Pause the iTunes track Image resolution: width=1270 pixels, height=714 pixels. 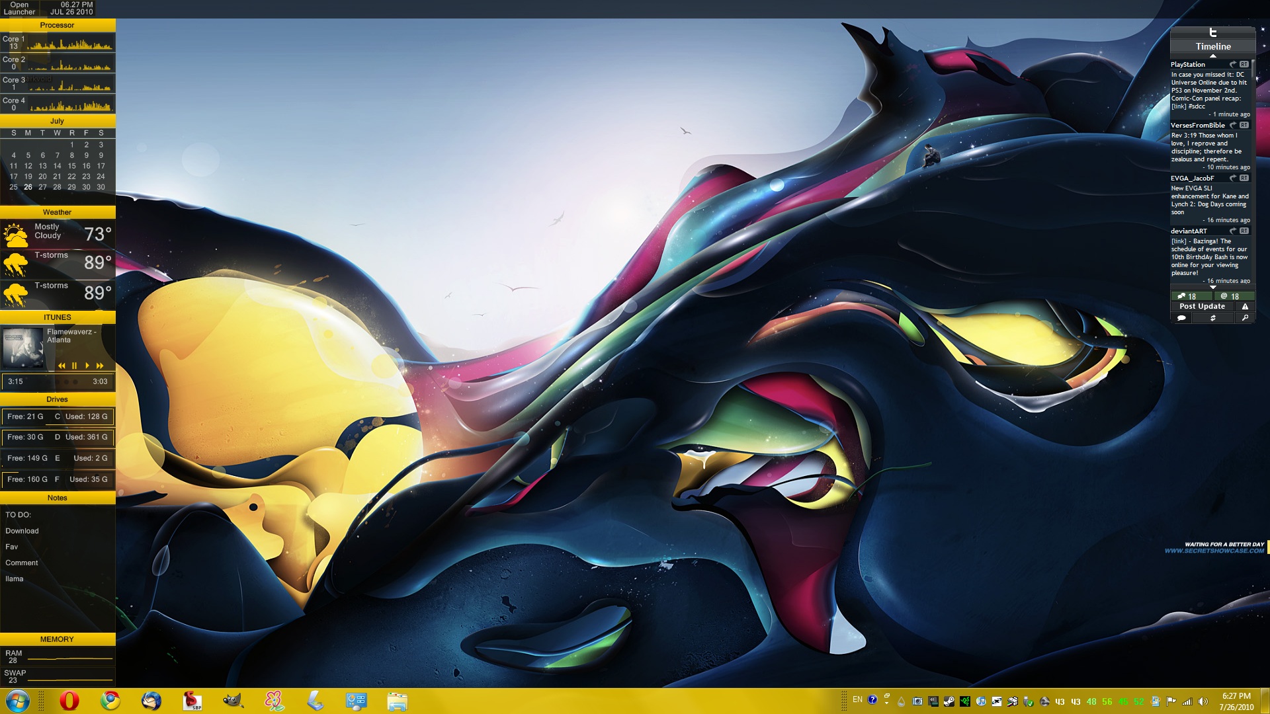click(x=74, y=366)
